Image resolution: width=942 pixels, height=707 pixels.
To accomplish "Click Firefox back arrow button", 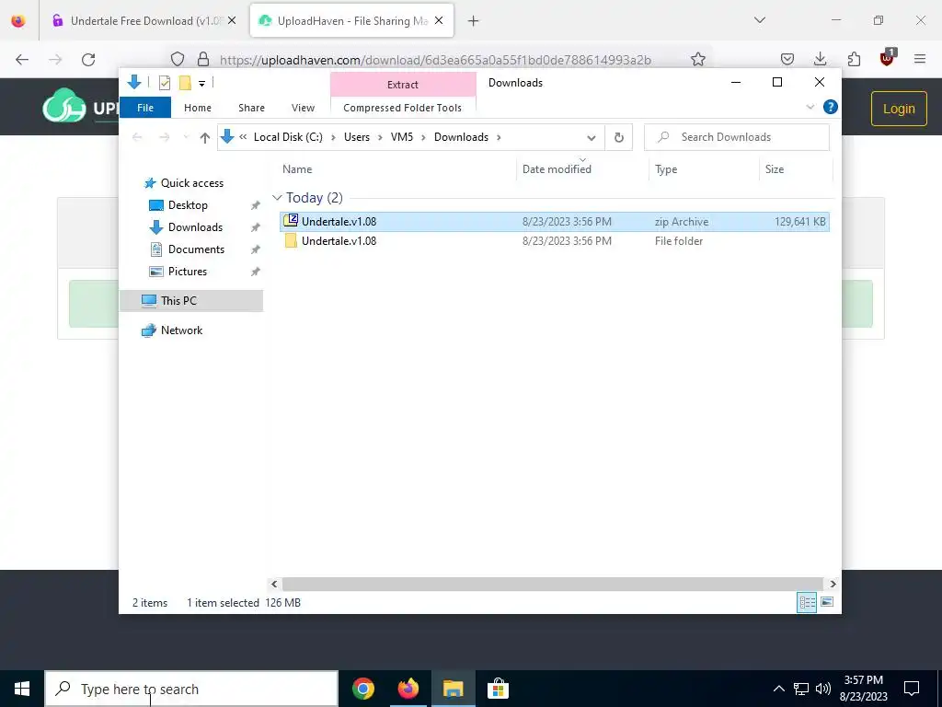I will coord(22,59).
